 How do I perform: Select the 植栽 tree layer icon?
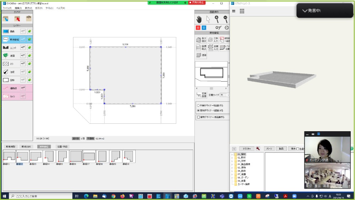(x=6, y=55)
